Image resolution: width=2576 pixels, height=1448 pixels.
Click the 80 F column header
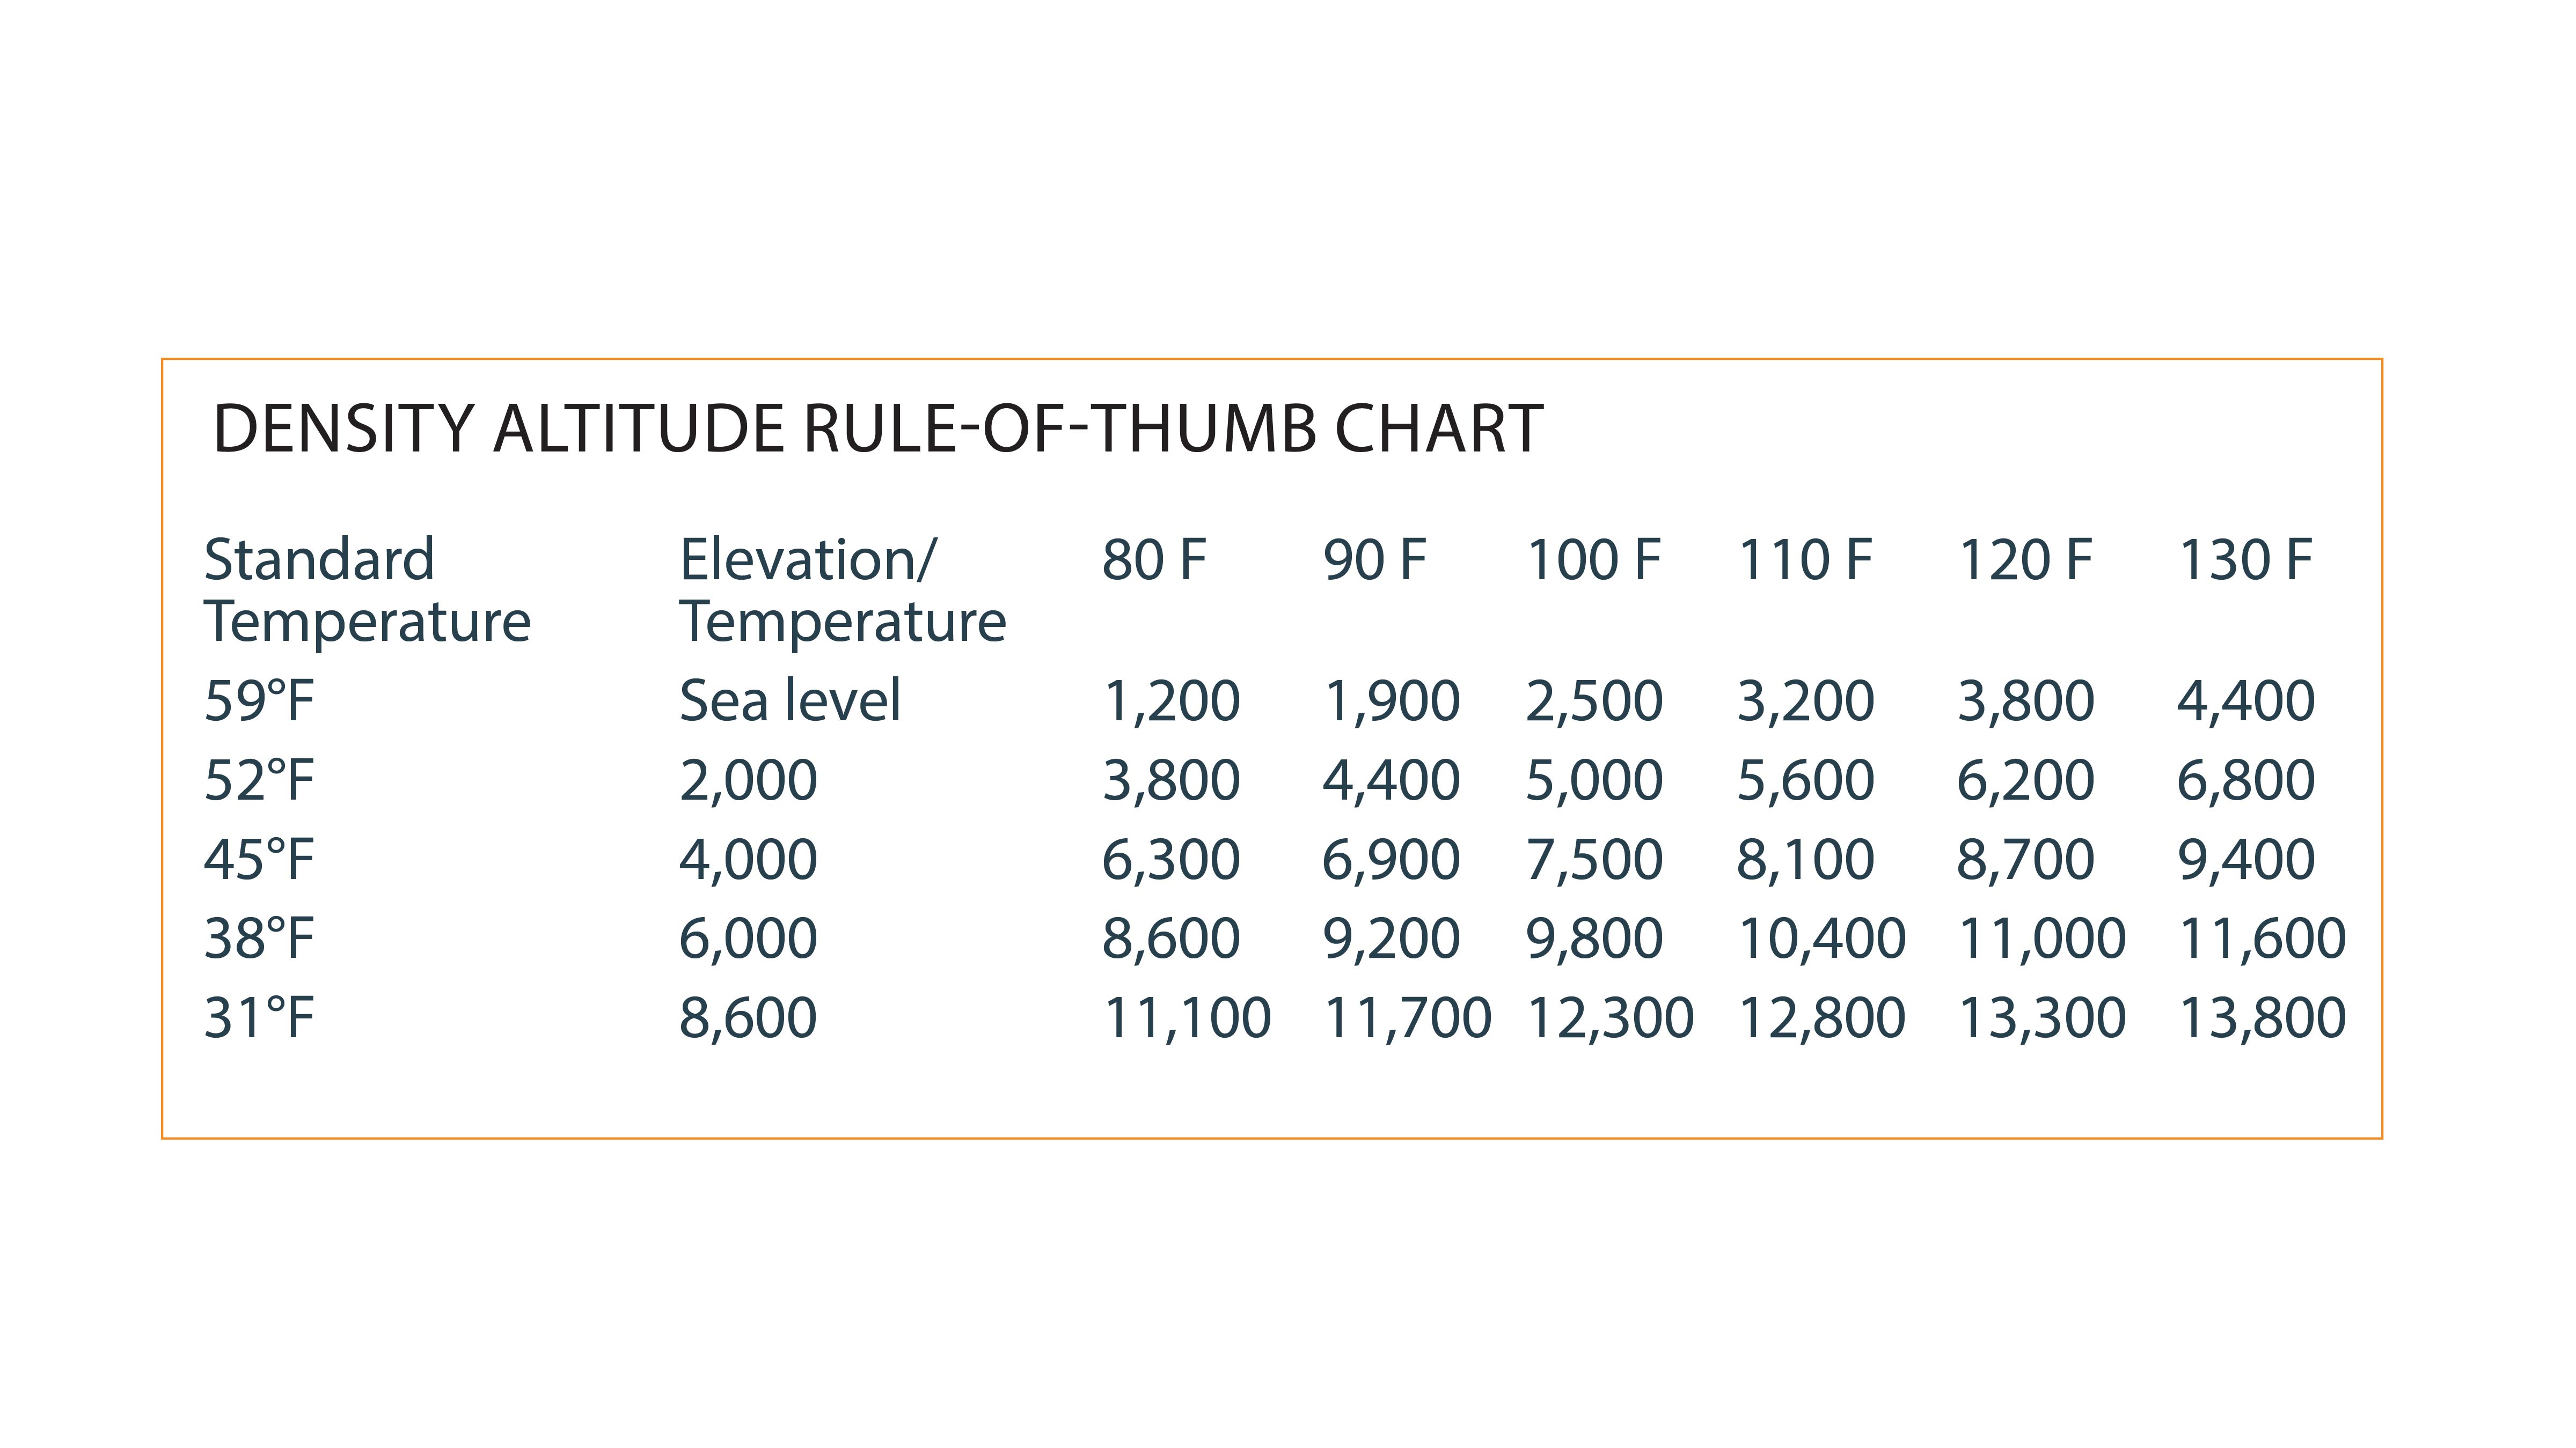[x=1154, y=559]
